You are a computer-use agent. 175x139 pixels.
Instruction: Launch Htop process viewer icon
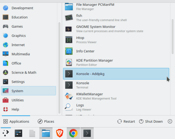69,40
